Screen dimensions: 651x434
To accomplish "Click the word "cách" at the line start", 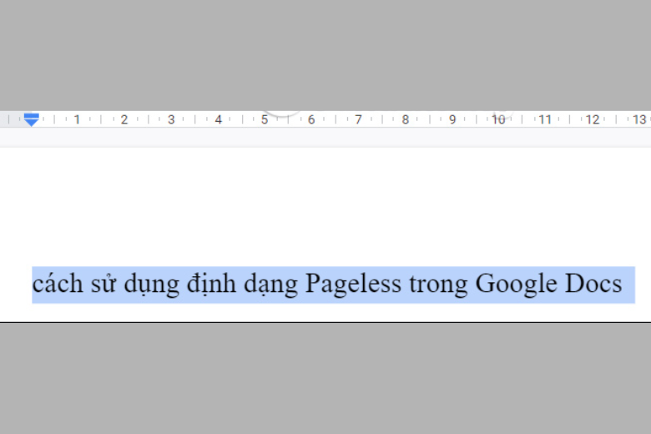I will click(58, 284).
